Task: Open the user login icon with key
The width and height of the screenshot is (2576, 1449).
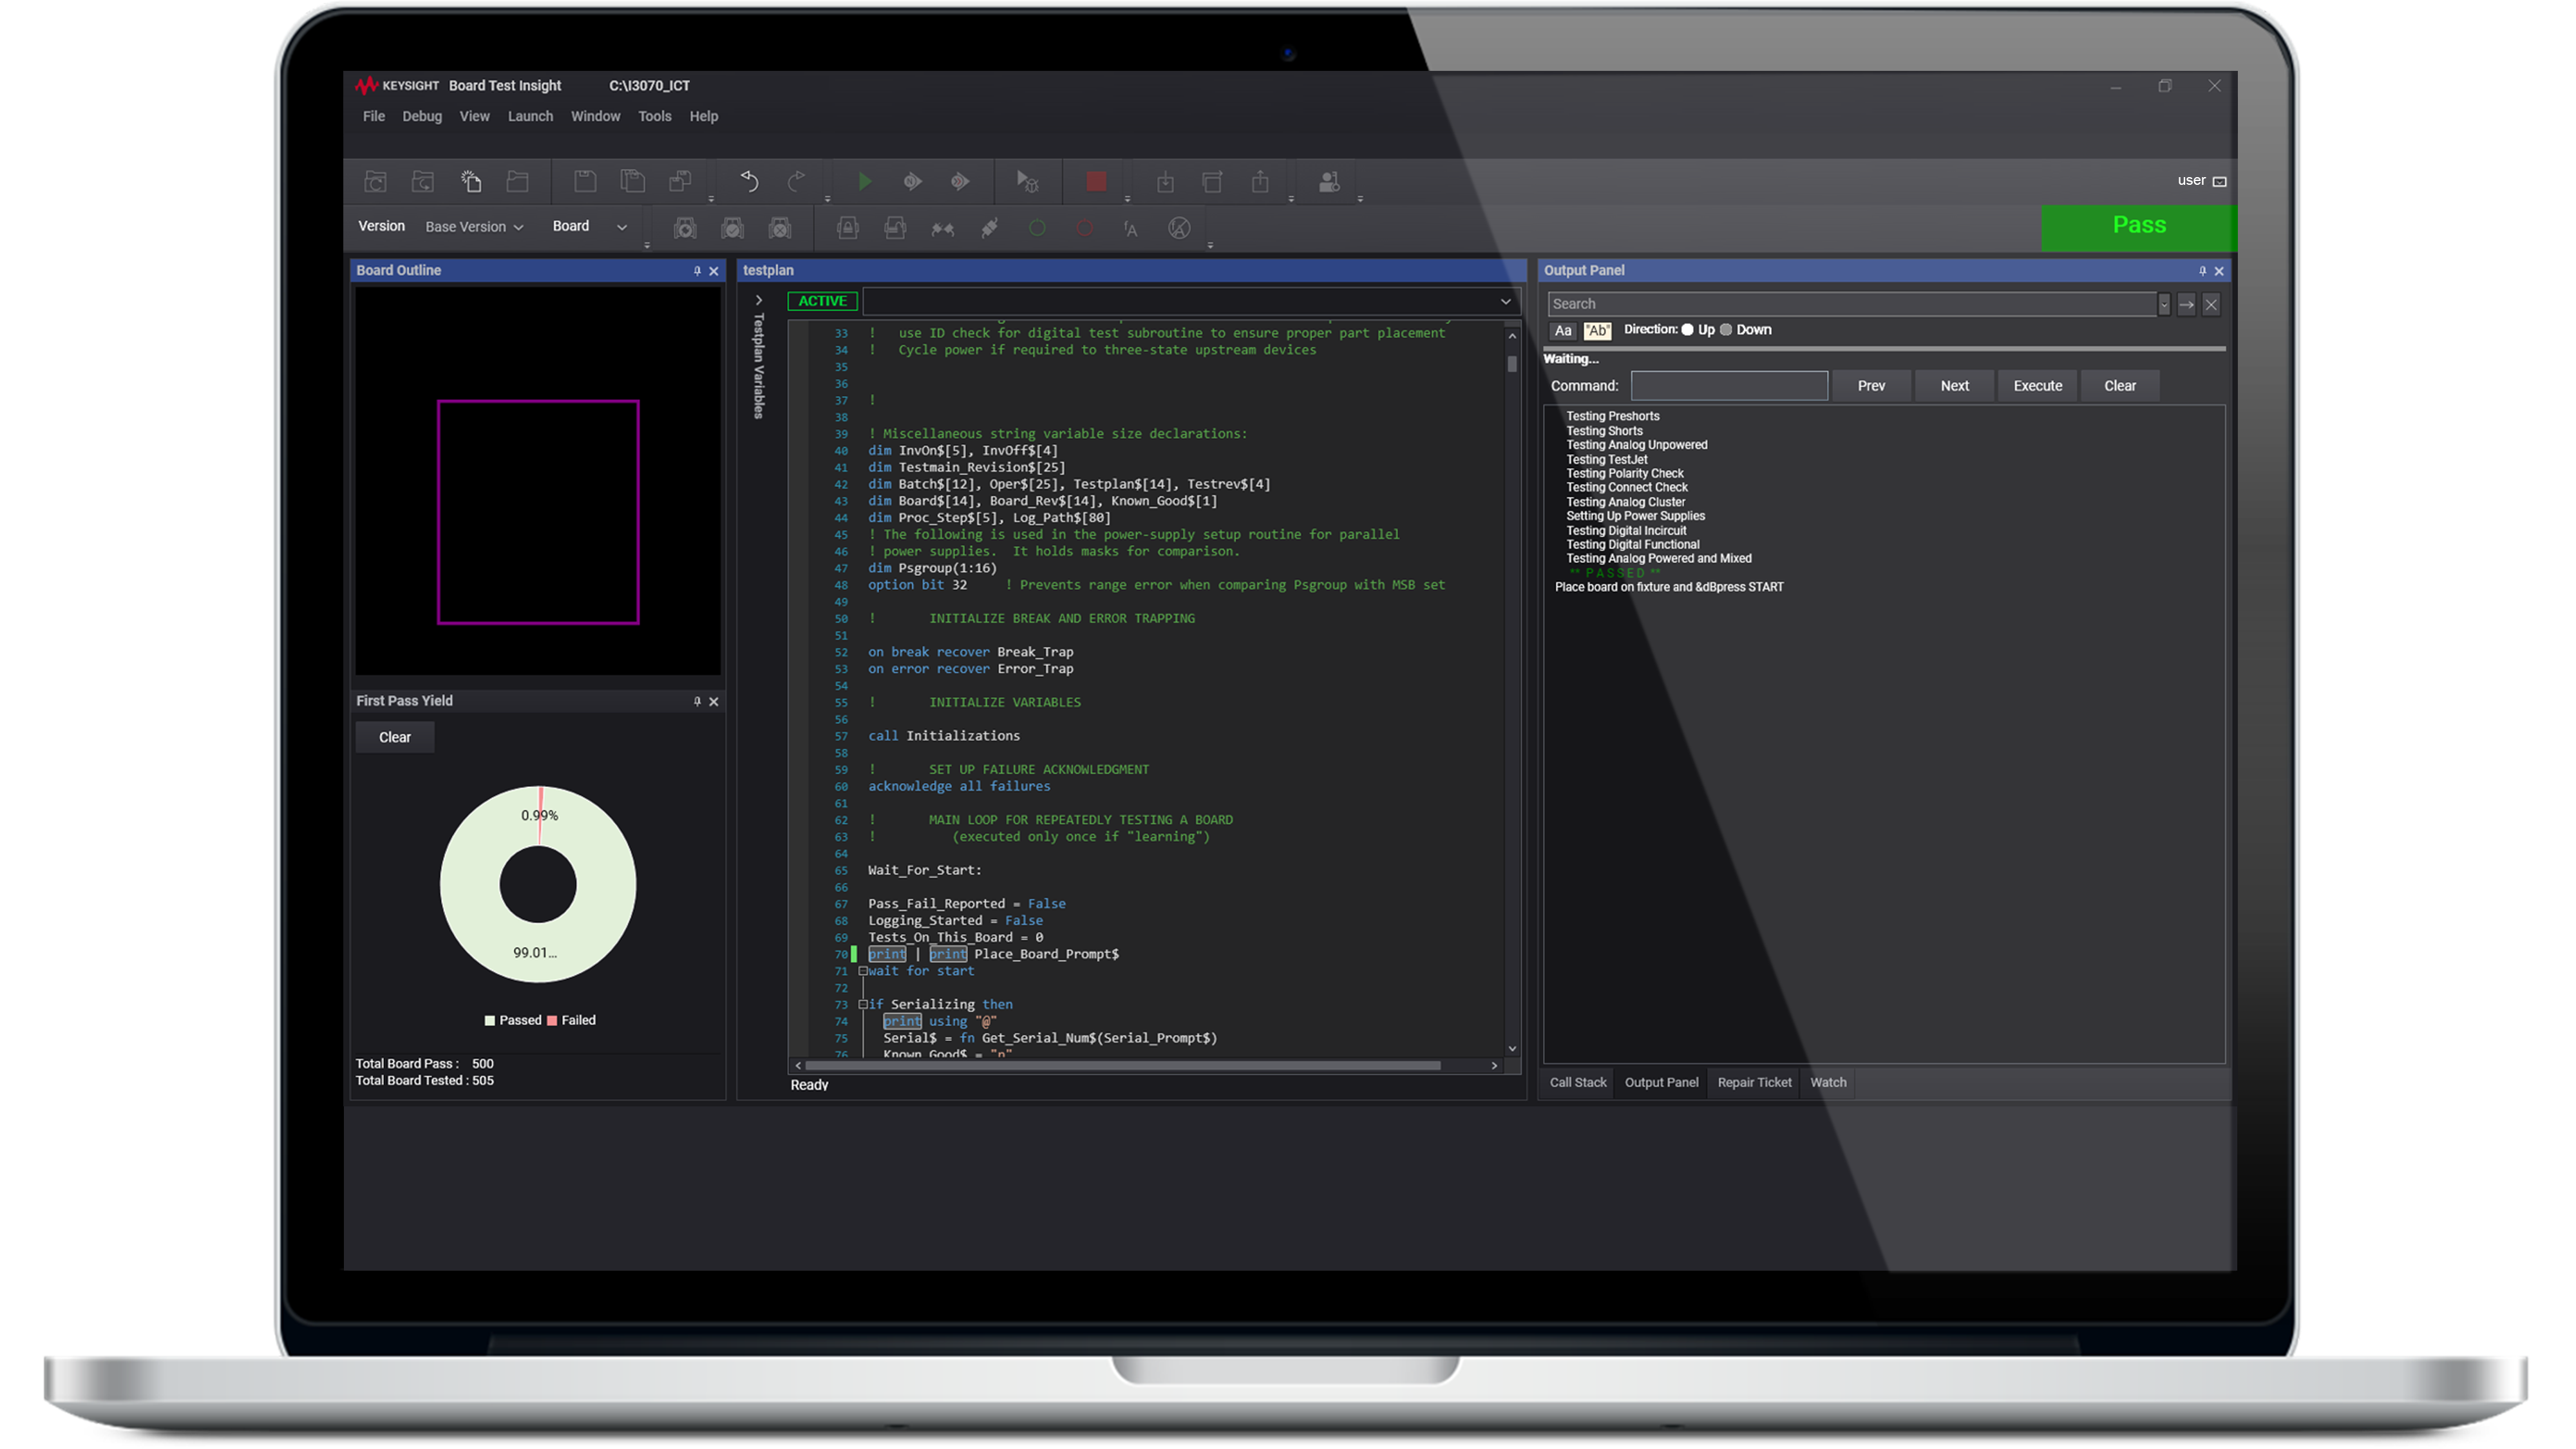Action: 1329,181
